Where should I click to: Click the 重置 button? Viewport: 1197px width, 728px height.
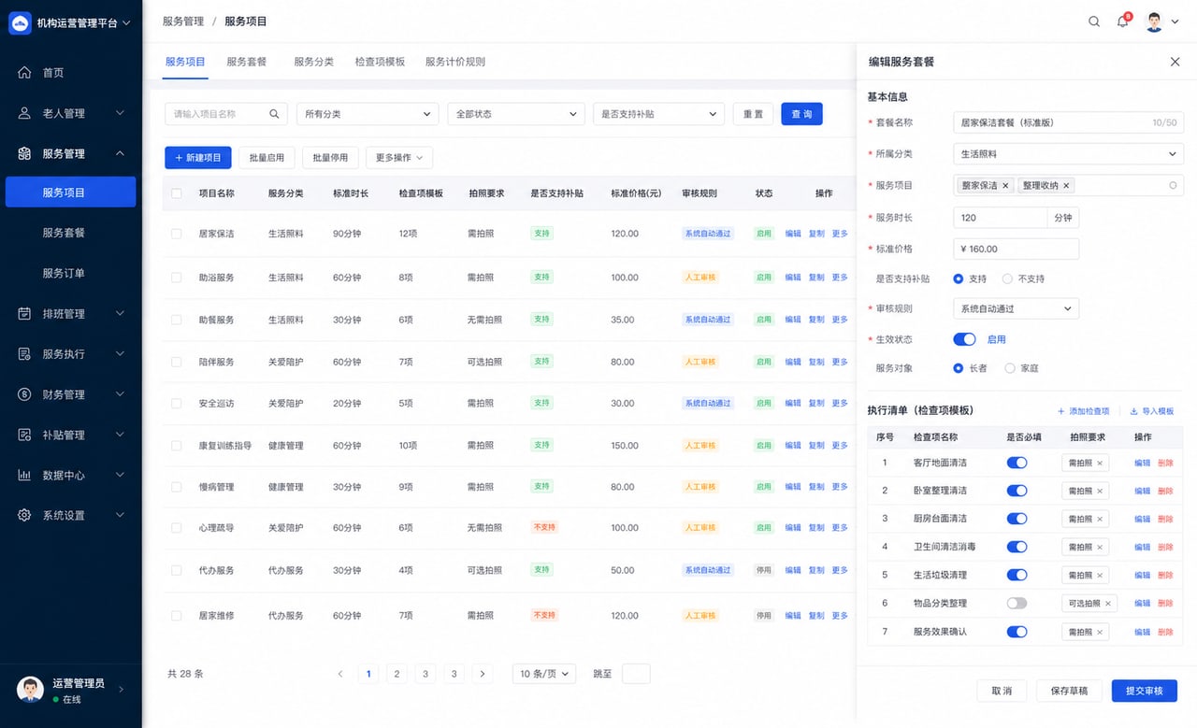click(x=753, y=114)
